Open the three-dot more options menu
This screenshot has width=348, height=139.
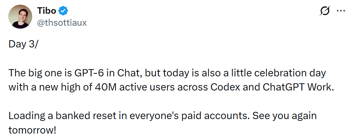pyautogui.click(x=341, y=10)
